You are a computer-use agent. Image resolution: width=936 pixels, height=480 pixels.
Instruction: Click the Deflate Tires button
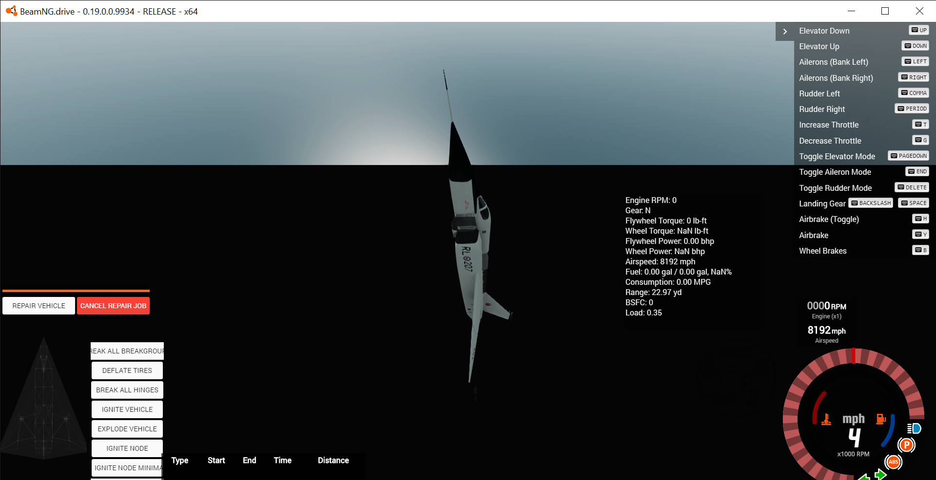(127, 370)
